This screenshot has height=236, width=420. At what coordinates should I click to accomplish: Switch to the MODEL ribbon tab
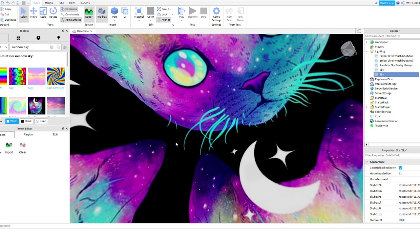tap(49, 3)
